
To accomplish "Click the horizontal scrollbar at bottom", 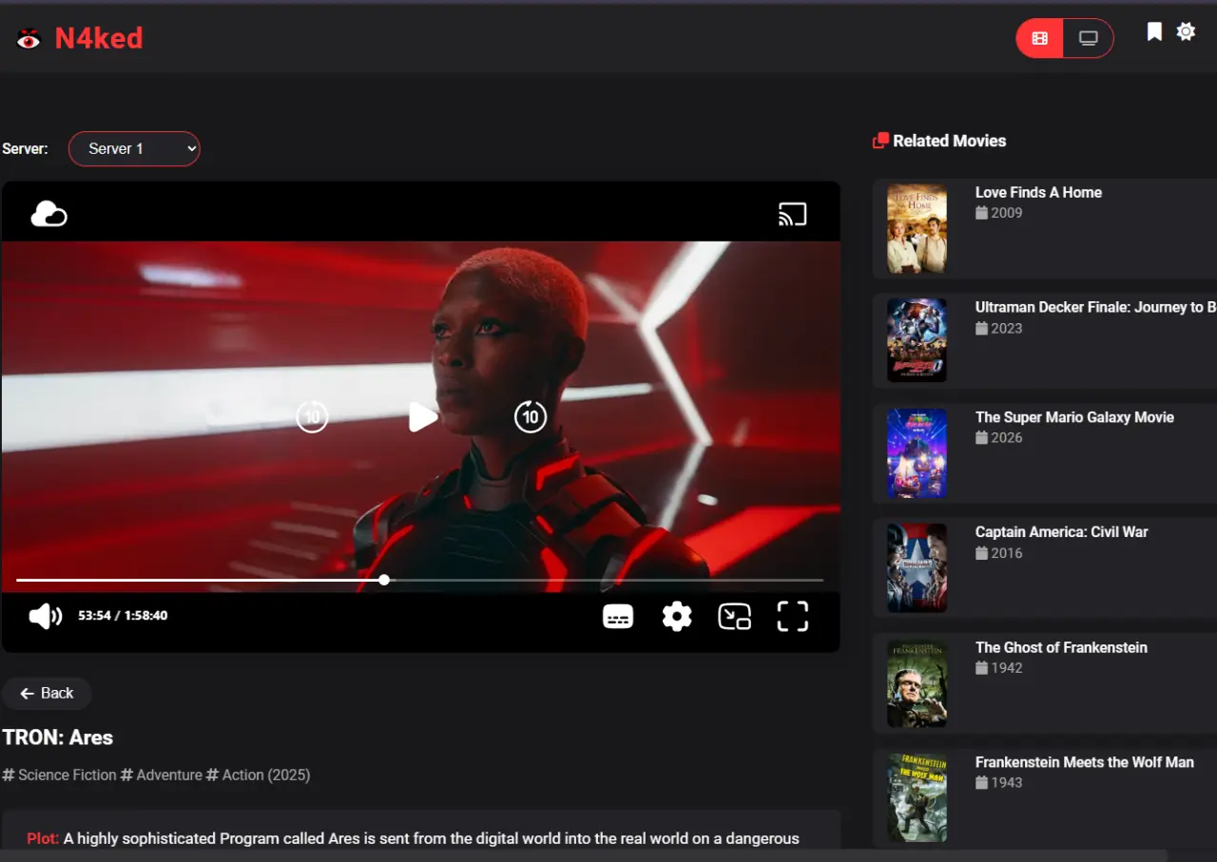I will click(x=584, y=855).
